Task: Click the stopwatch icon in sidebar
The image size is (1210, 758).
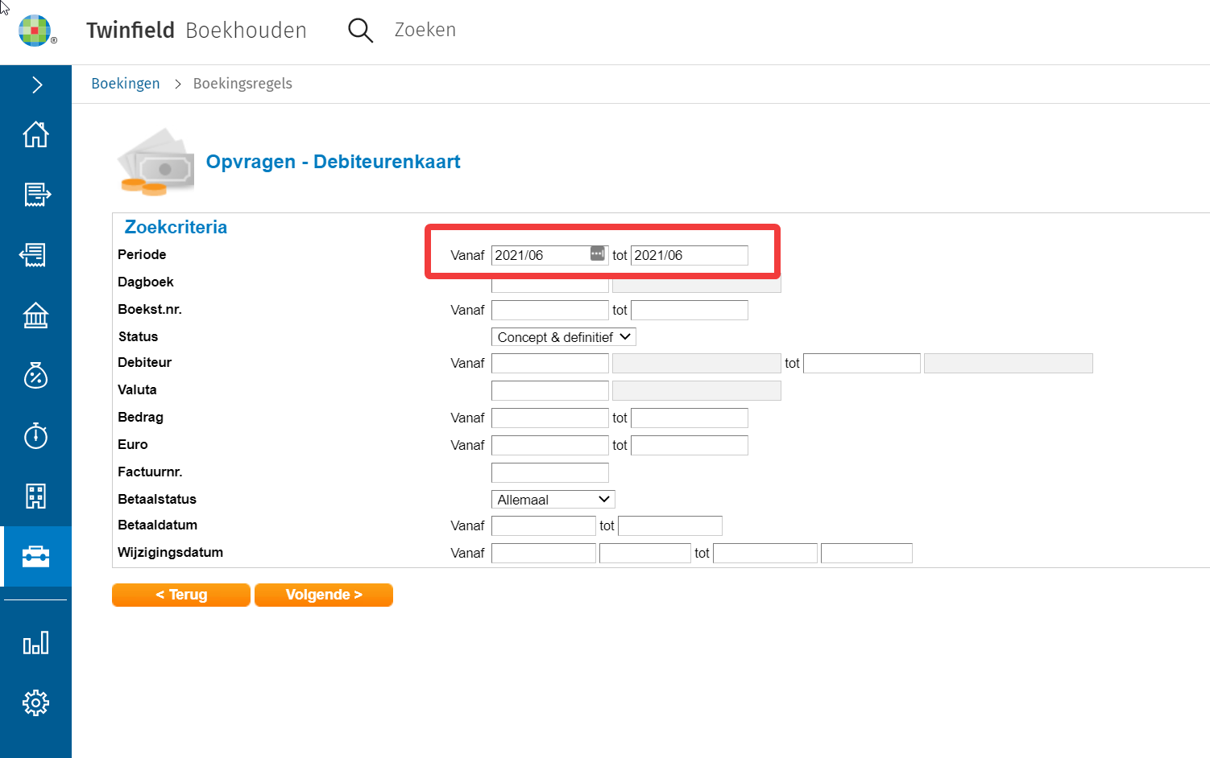Action: tap(35, 436)
